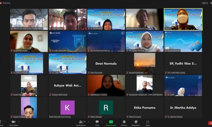The width and height of the screenshot is (212, 127).
Task: Click the Rizky Hidayat name label
Action: pos(96,117)
